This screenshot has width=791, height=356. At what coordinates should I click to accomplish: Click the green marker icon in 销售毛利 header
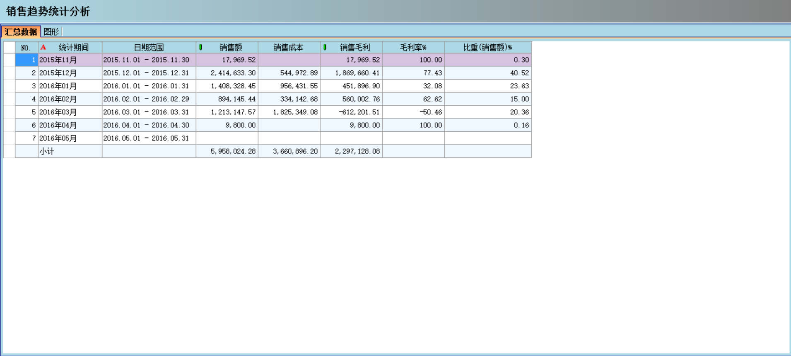(325, 47)
